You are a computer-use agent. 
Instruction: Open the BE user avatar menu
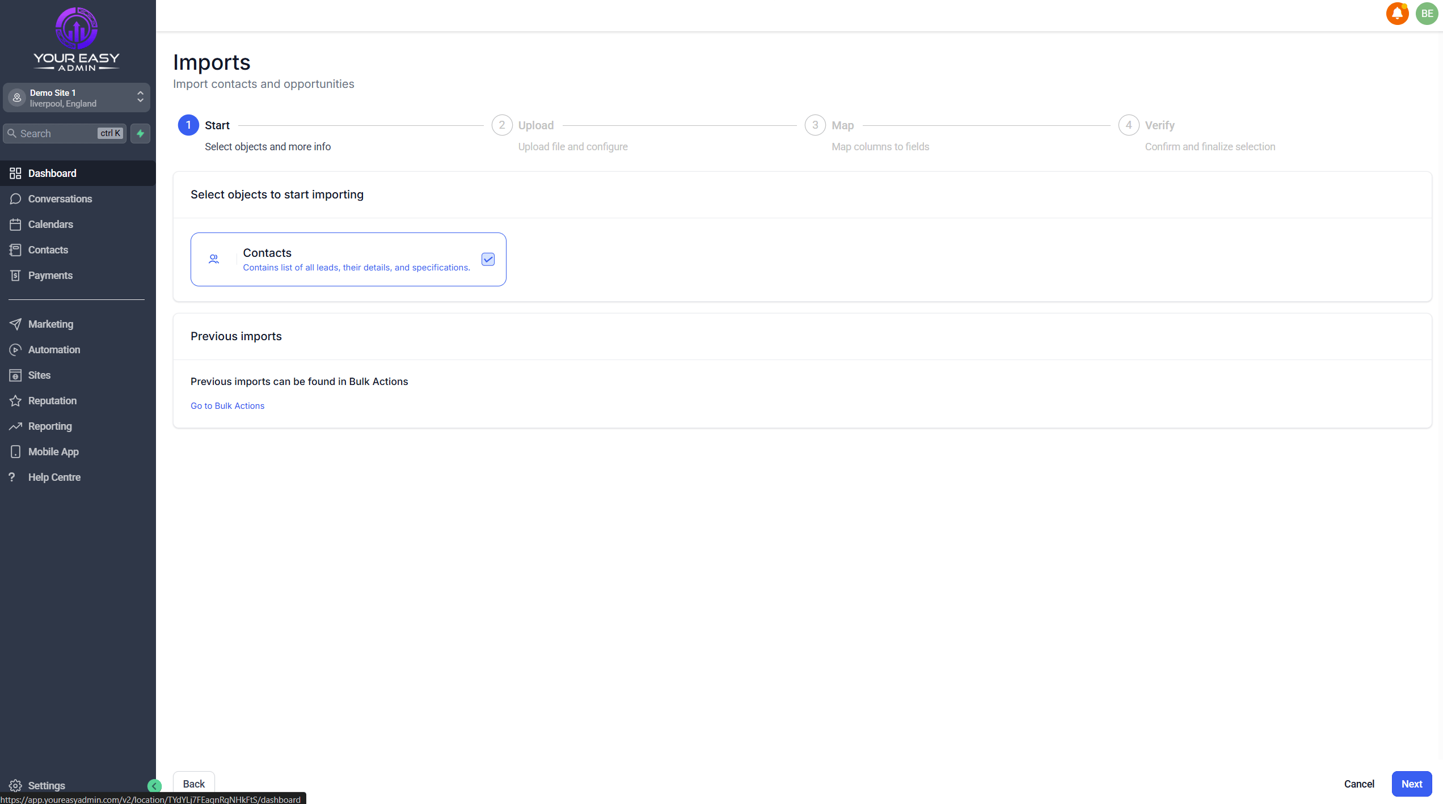click(x=1427, y=14)
